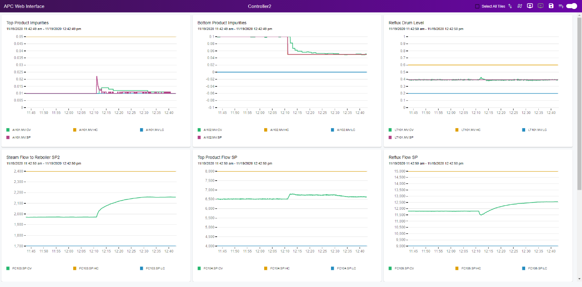Click the up-down swap arrows icon
The height and width of the screenshot is (287, 582).
click(510, 6)
